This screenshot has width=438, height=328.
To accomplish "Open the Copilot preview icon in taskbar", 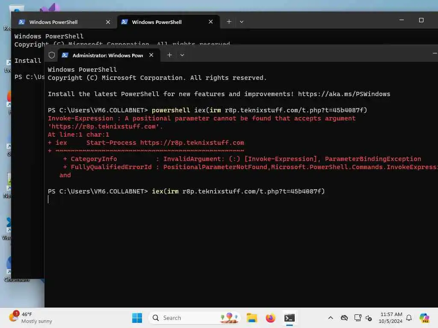I will 424,318.
